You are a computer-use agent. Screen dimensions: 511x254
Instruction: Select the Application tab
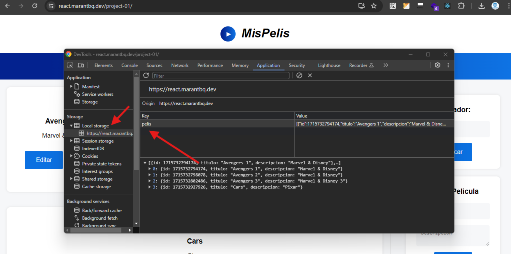pyautogui.click(x=268, y=65)
